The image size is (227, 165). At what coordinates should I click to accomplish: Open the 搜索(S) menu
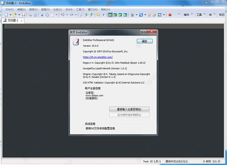click(x=33, y=9)
